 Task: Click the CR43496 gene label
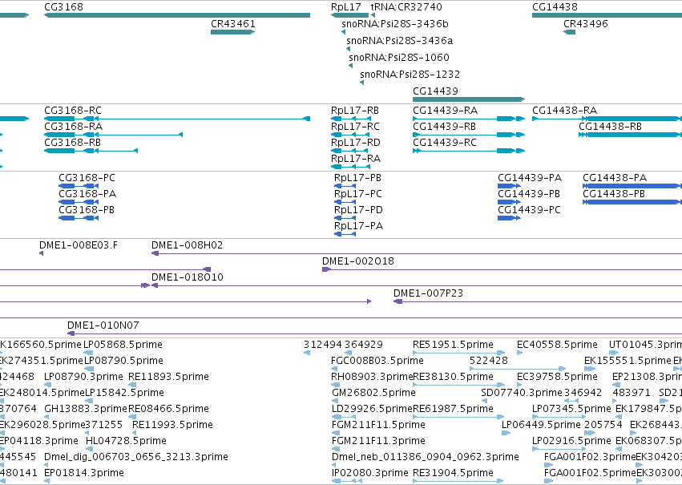pos(586,24)
